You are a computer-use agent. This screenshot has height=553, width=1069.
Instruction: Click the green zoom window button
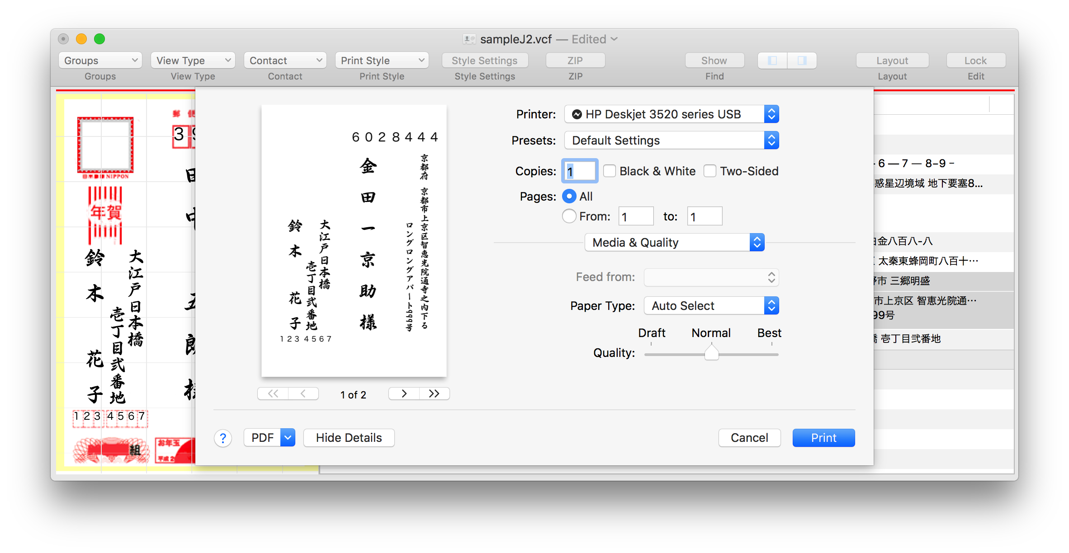point(99,39)
